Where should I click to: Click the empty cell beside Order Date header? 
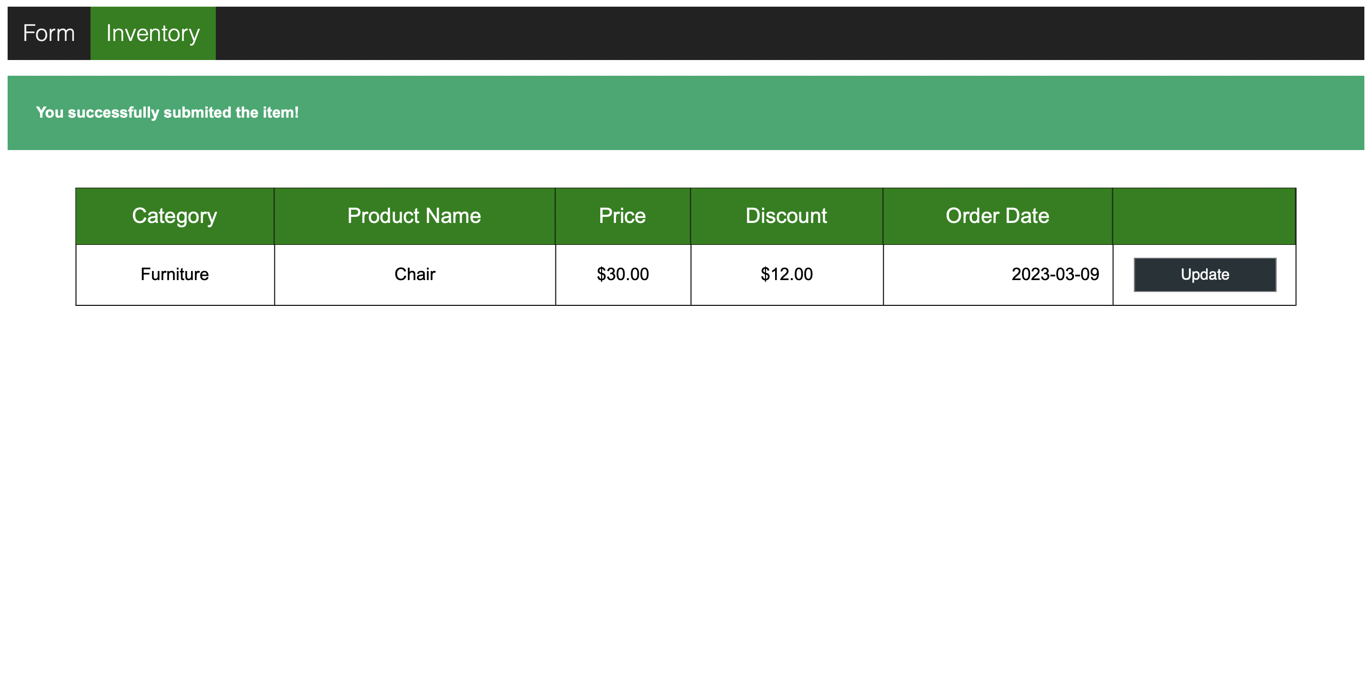(1205, 215)
